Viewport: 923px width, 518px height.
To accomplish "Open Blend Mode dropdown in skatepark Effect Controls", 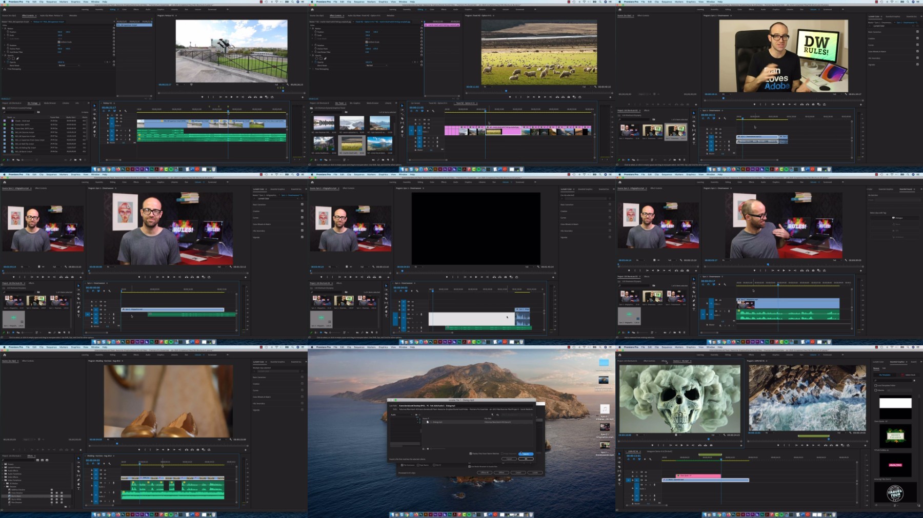I will tap(69, 65).
